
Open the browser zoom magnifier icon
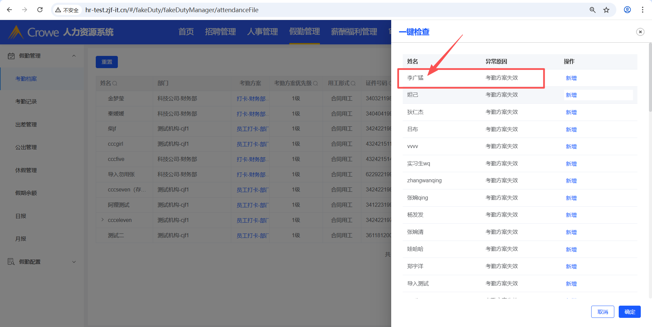click(593, 10)
